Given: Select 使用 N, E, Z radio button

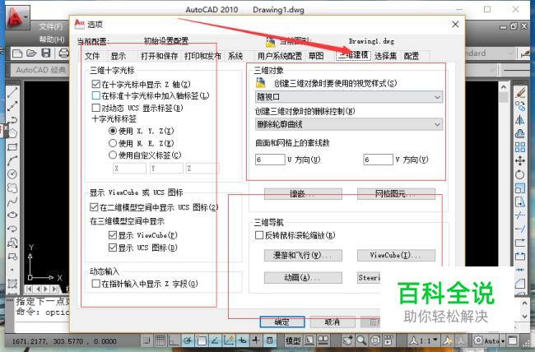Looking at the screenshot, I should point(113,143).
